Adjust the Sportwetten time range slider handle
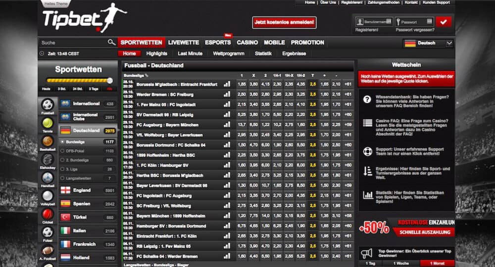The height and width of the screenshot is (267, 495). point(110,81)
